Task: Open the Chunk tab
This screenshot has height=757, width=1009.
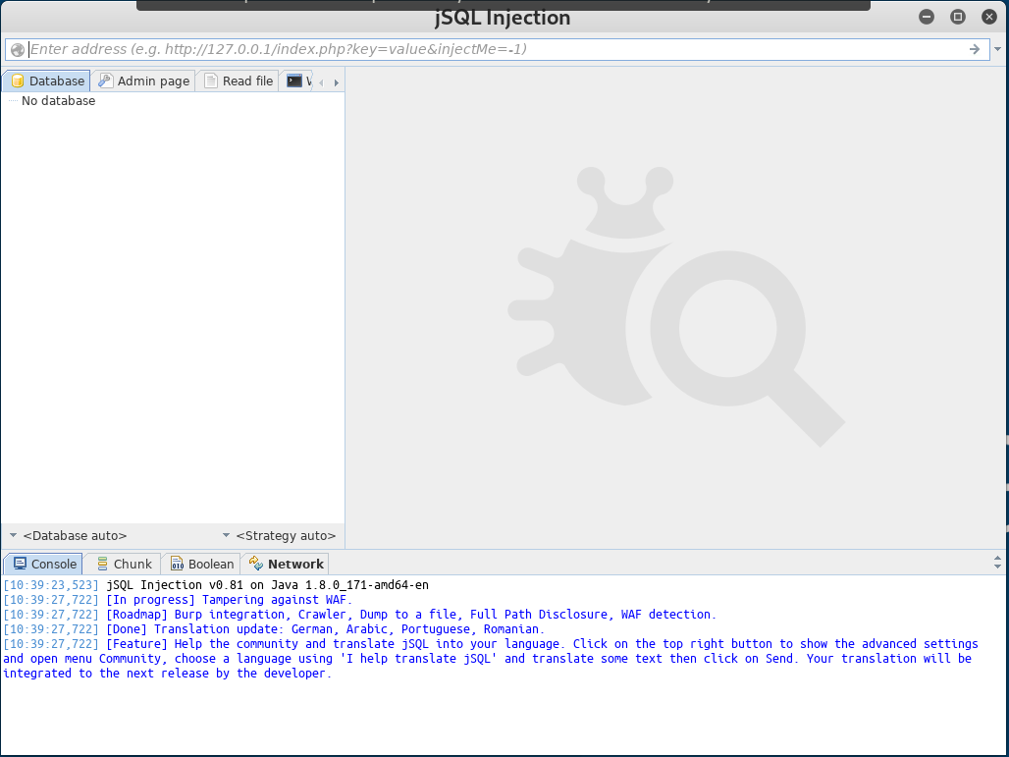Action: click(125, 564)
